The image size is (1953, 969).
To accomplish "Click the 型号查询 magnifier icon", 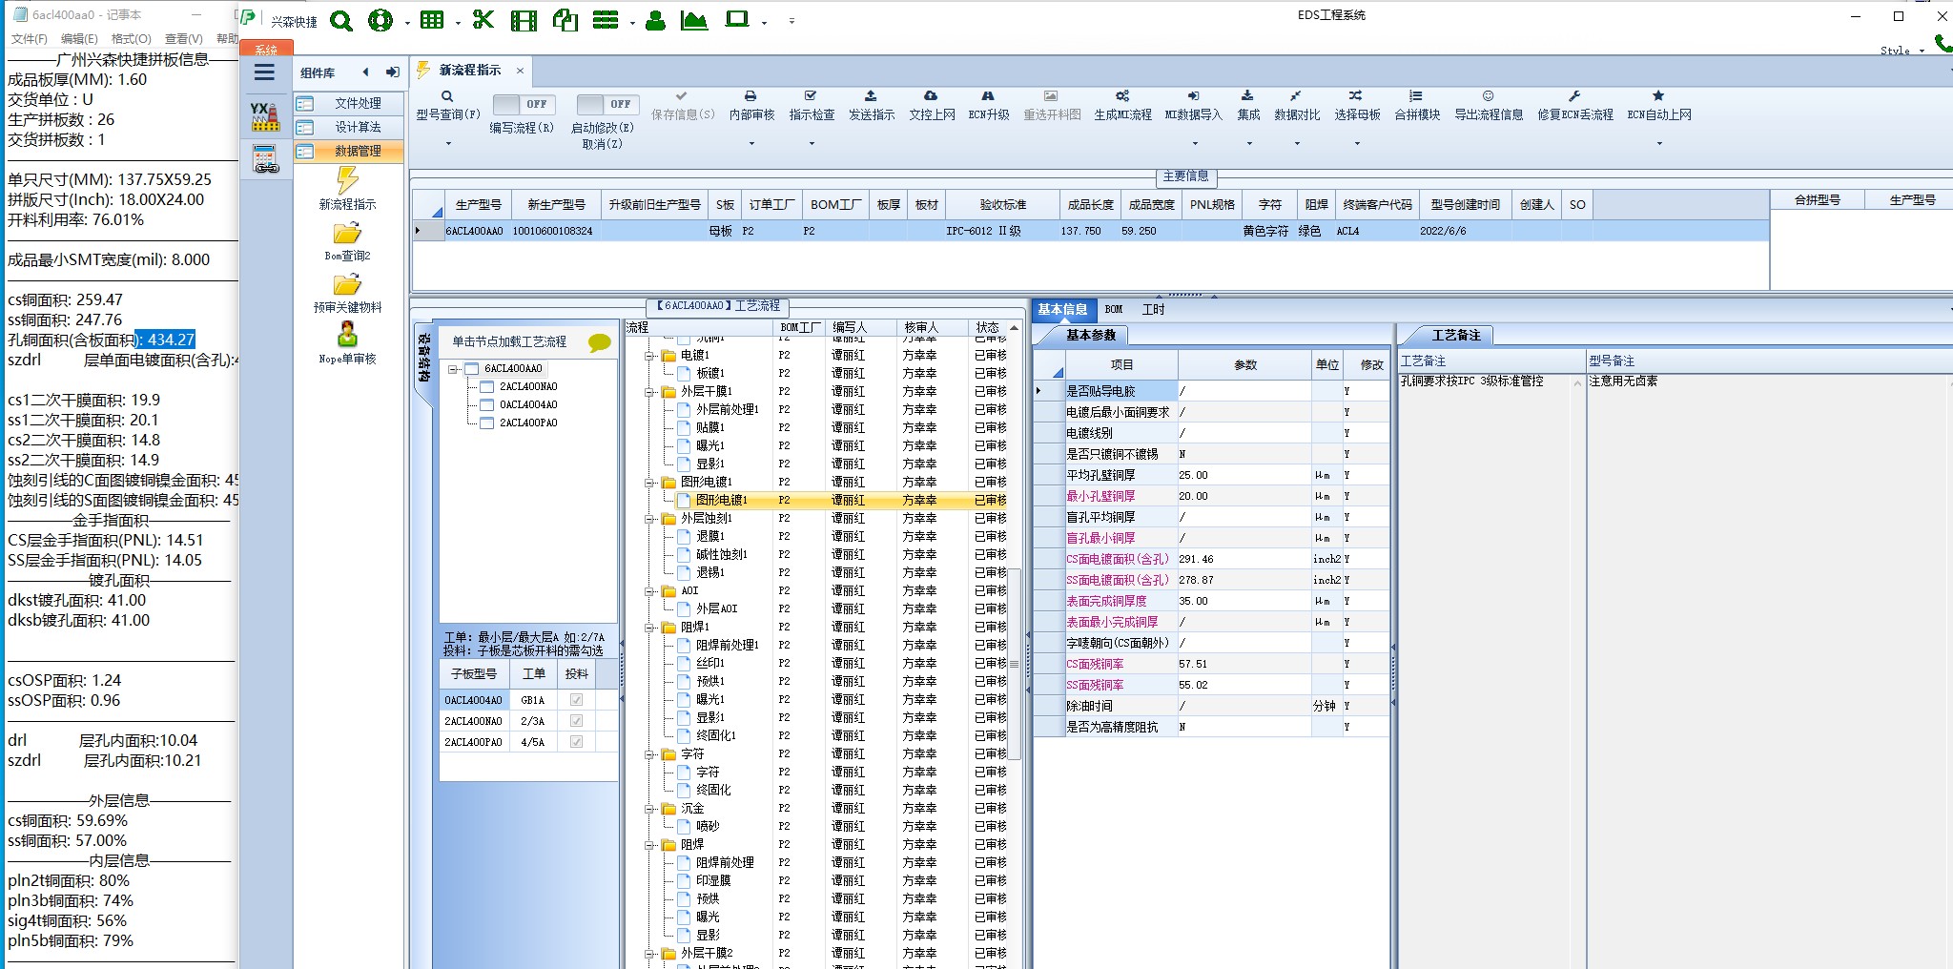I will [x=447, y=96].
